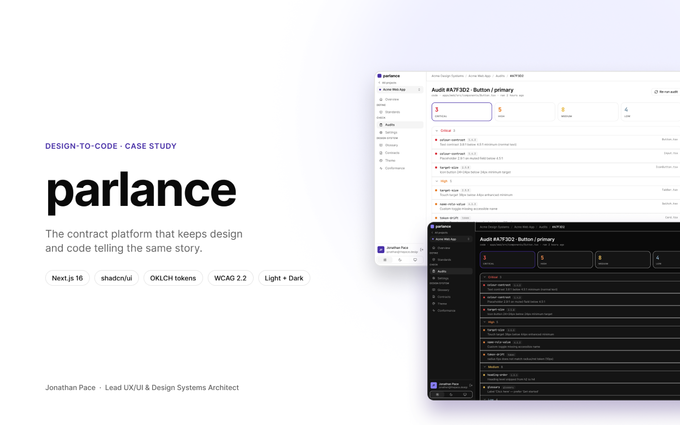This screenshot has height=425, width=680.
Task: Click the Audits clipboard icon in dark sidebar
Action: point(434,272)
